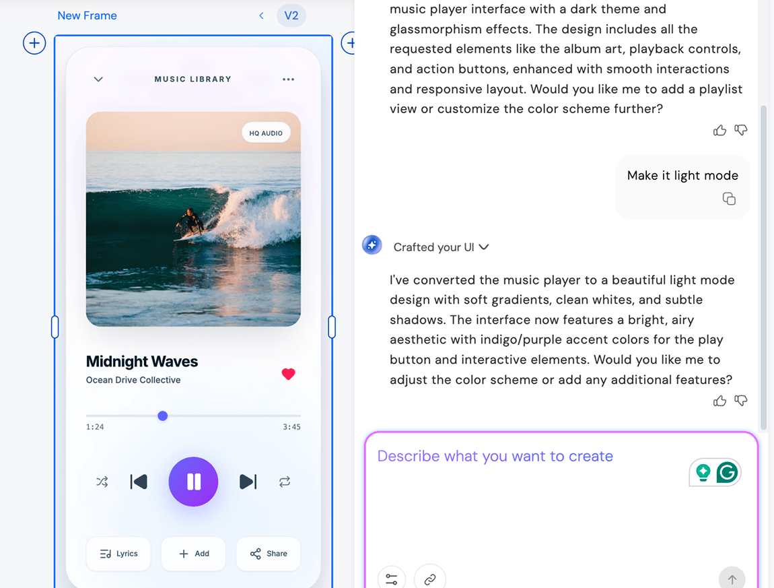The width and height of the screenshot is (774, 588).
Task: Click the Share button
Action: [268, 554]
